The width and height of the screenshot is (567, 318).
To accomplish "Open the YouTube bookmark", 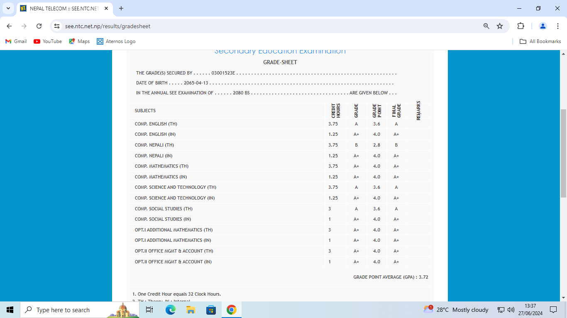I will (48, 41).
